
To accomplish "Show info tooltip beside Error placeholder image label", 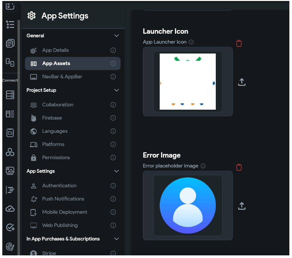I will (x=203, y=166).
